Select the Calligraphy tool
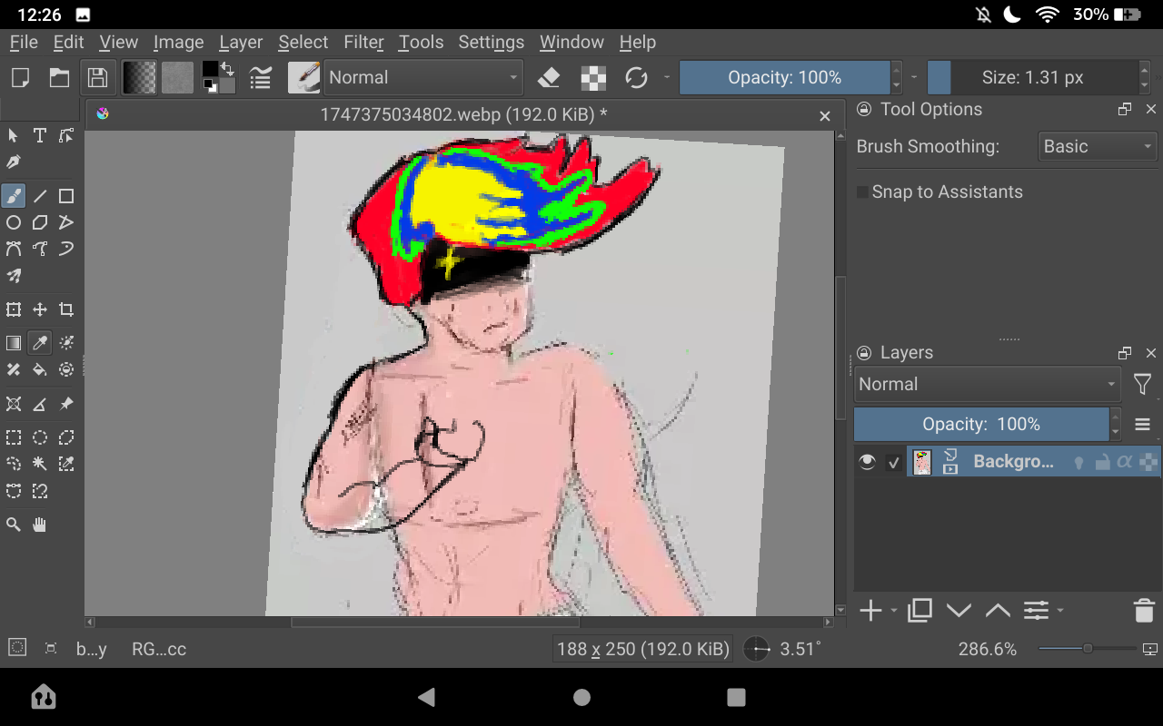 pos(14,162)
